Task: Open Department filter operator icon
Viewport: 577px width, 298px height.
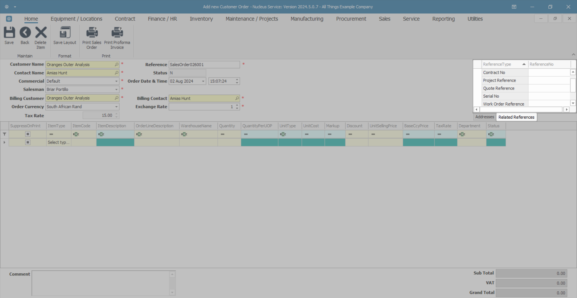Action: [x=462, y=134]
